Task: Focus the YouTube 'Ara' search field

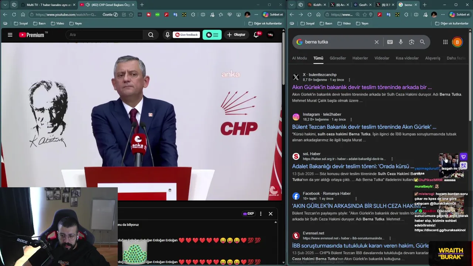Action: (x=105, y=35)
